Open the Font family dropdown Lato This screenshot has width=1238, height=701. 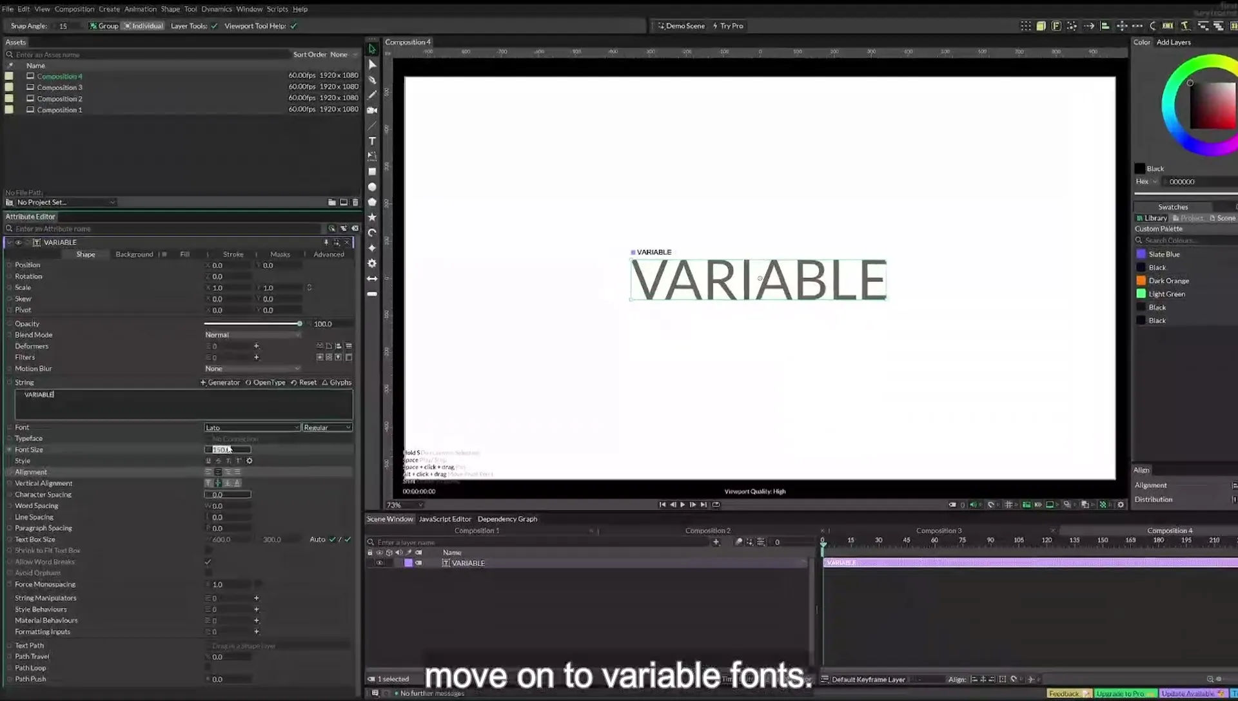[x=252, y=427]
